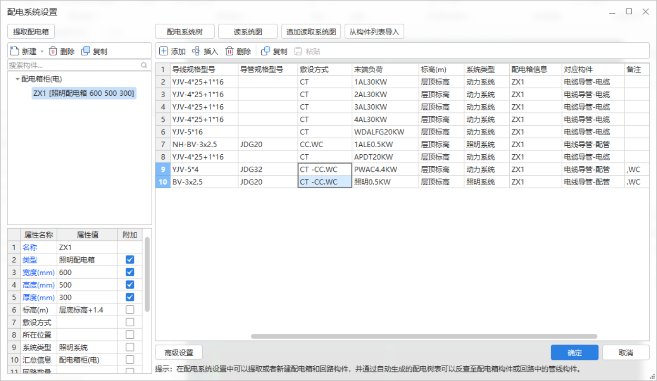Click the 追加读取系统图 button
The height and width of the screenshot is (381, 657).
click(311, 32)
